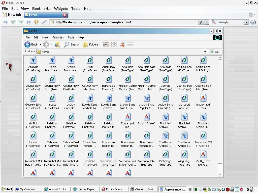The width and height of the screenshot is (258, 193).
Task: Click the EN language indicator
Action: [x=191, y=189]
